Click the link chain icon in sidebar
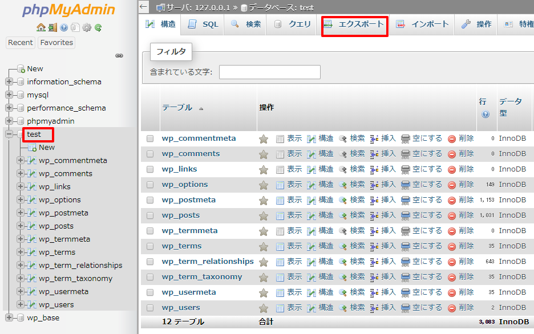 pyautogui.click(x=119, y=56)
